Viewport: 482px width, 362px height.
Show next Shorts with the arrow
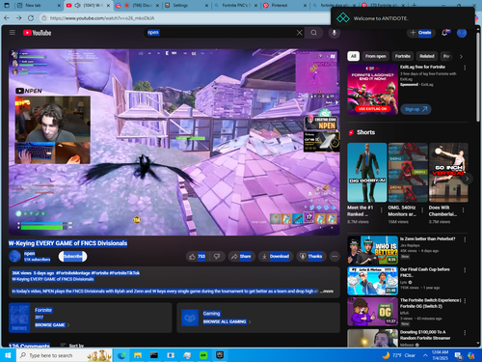click(468, 179)
